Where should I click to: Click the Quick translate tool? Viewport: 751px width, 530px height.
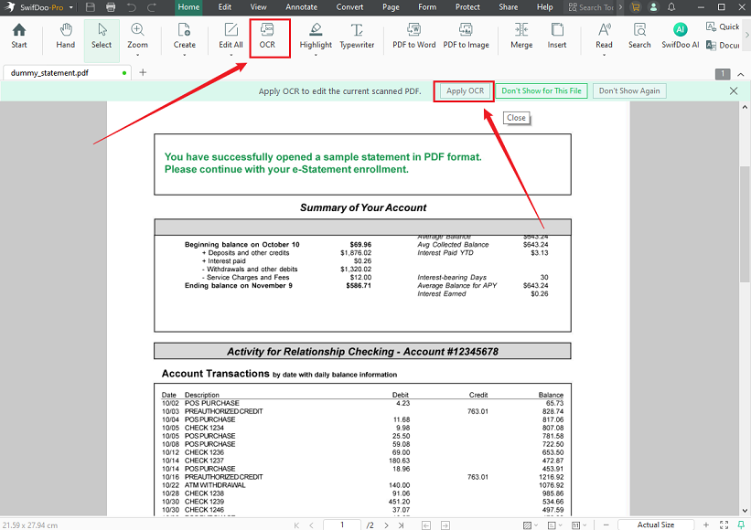(723, 26)
